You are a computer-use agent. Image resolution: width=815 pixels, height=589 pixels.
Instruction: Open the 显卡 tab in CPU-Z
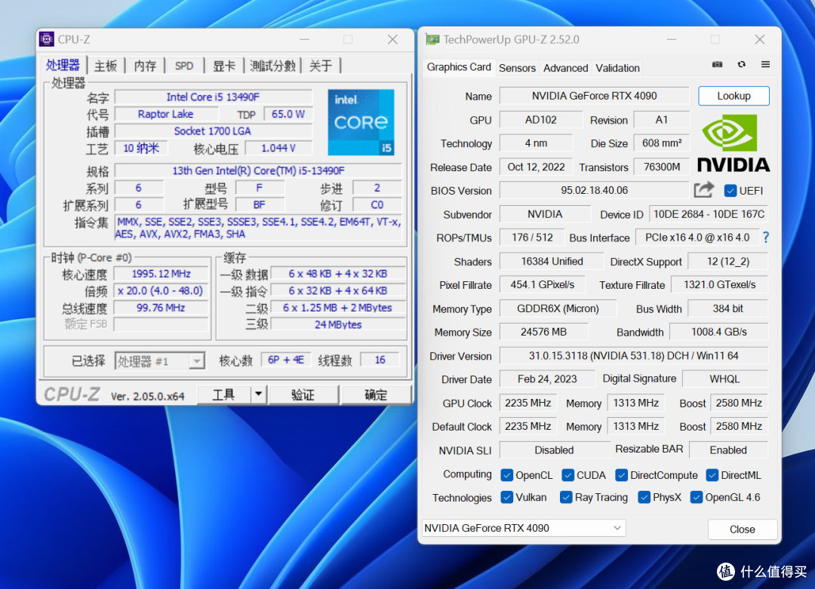[x=224, y=66]
